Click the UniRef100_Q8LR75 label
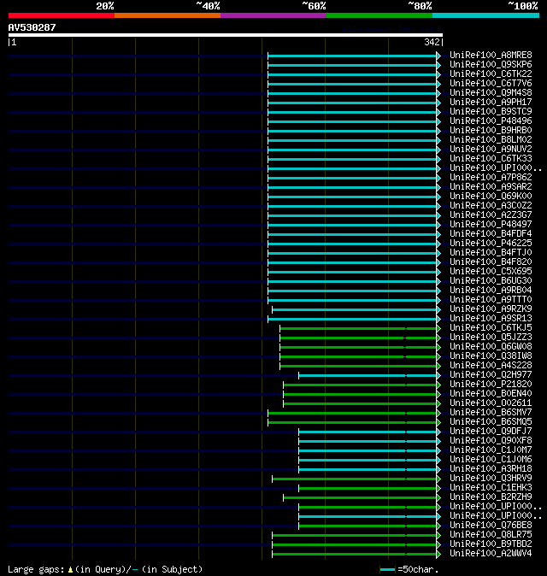The height and width of the screenshot is (576, 547). tap(491, 534)
